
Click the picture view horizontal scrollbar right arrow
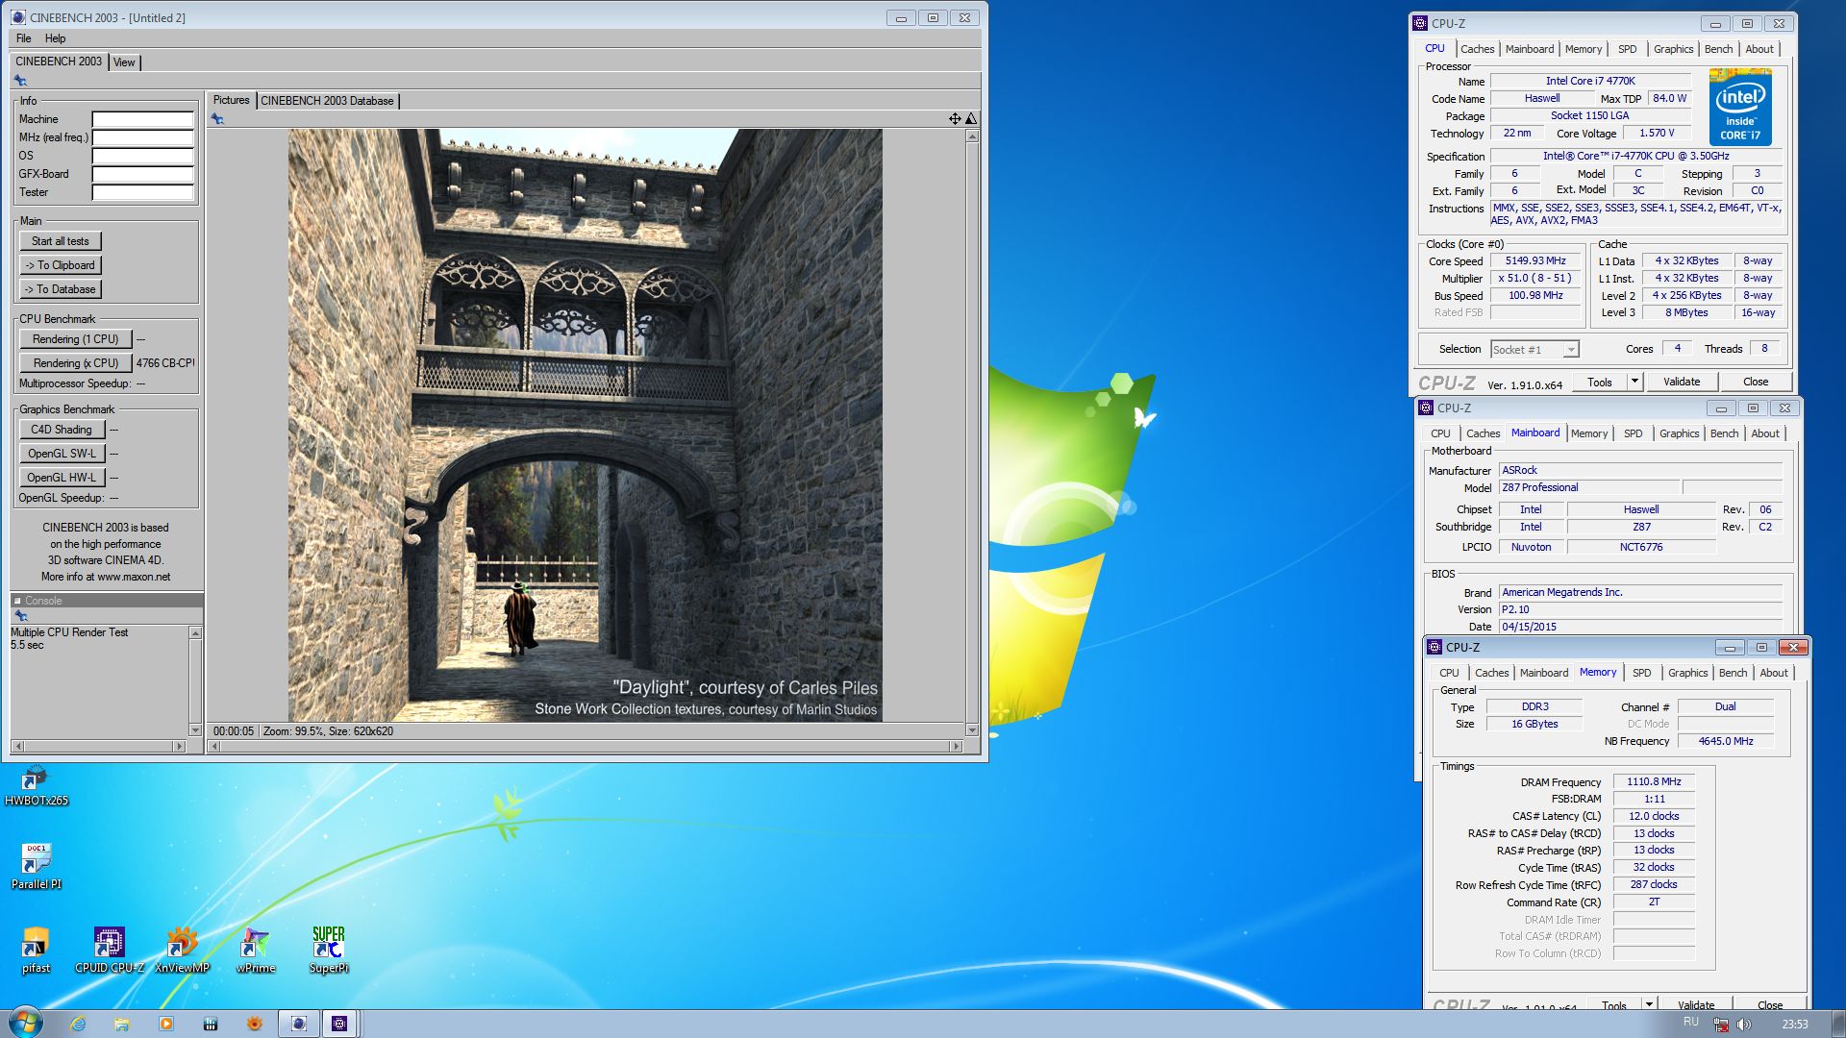pos(956,746)
